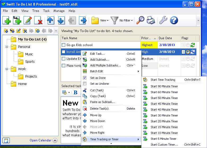Click the Add To-Do List tree icon
The height and width of the screenshot is (148, 207).
(x=6, y=31)
